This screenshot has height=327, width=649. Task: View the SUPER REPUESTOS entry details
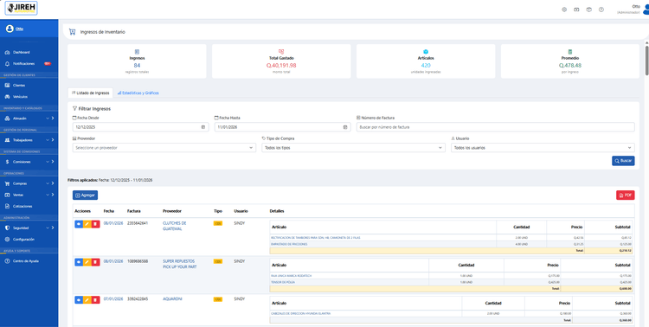pyautogui.click(x=79, y=262)
